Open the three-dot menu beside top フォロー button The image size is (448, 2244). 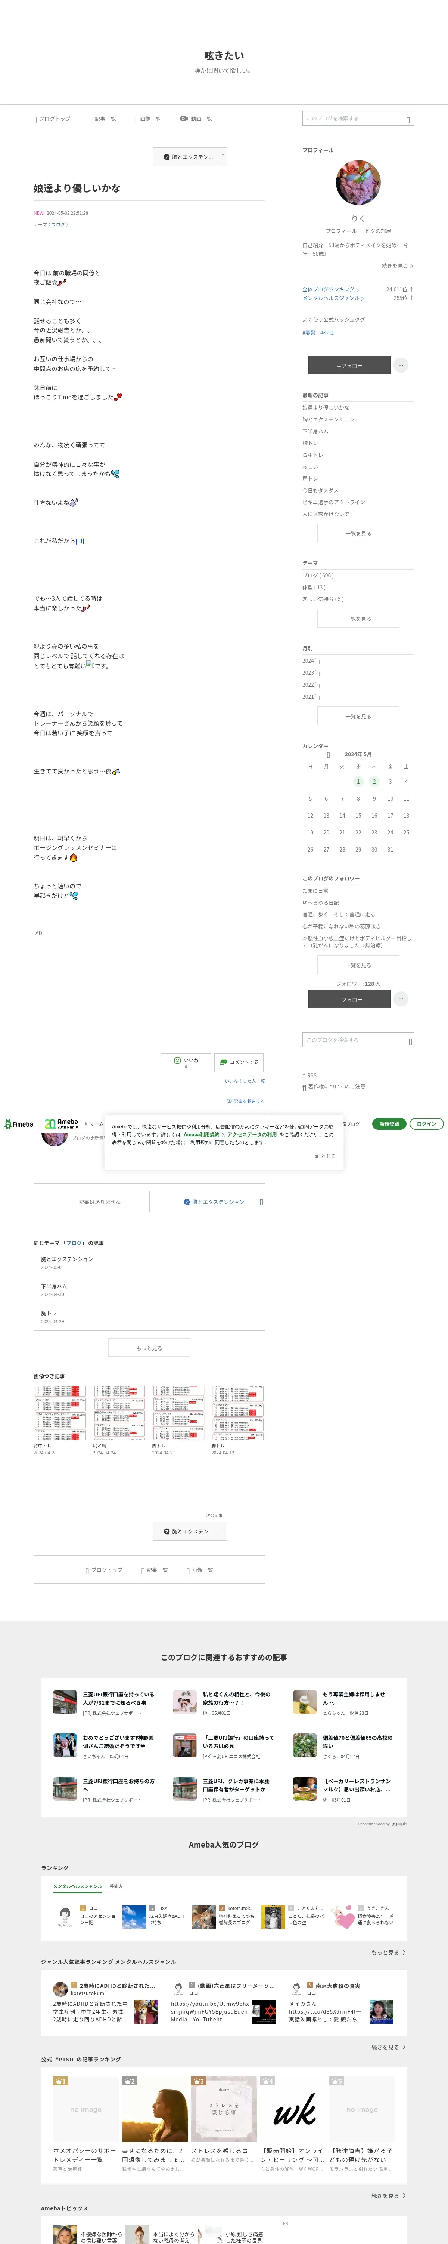(x=400, y=365)
